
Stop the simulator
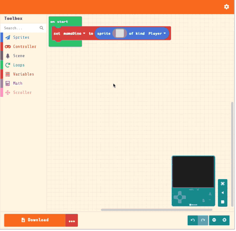coord(223,202)
